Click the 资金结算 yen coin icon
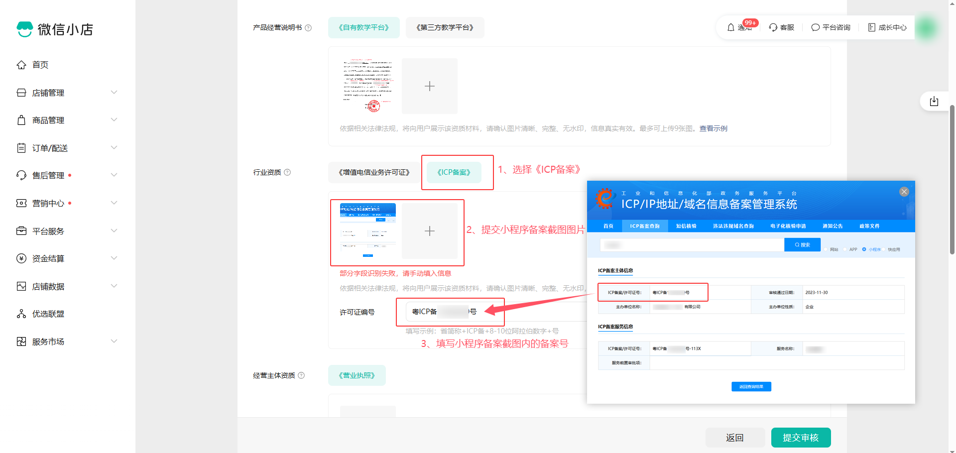 (21, 258)
